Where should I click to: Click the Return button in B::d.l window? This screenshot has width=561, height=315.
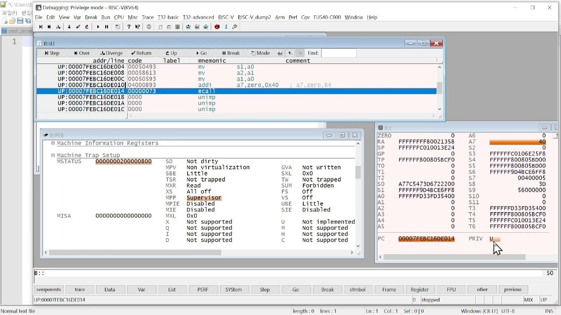[141, 53]
